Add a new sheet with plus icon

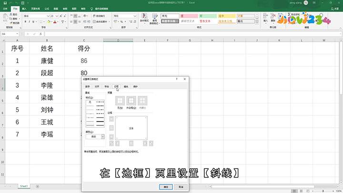(x=38, y=186)
